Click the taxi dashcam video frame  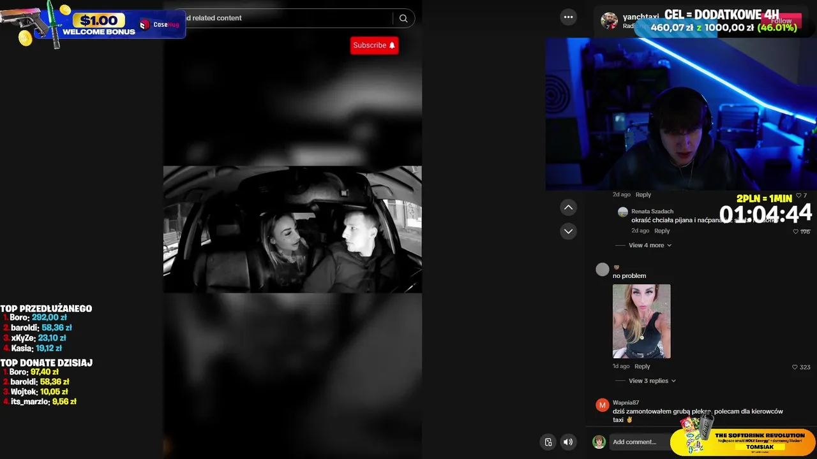(292, 229)
